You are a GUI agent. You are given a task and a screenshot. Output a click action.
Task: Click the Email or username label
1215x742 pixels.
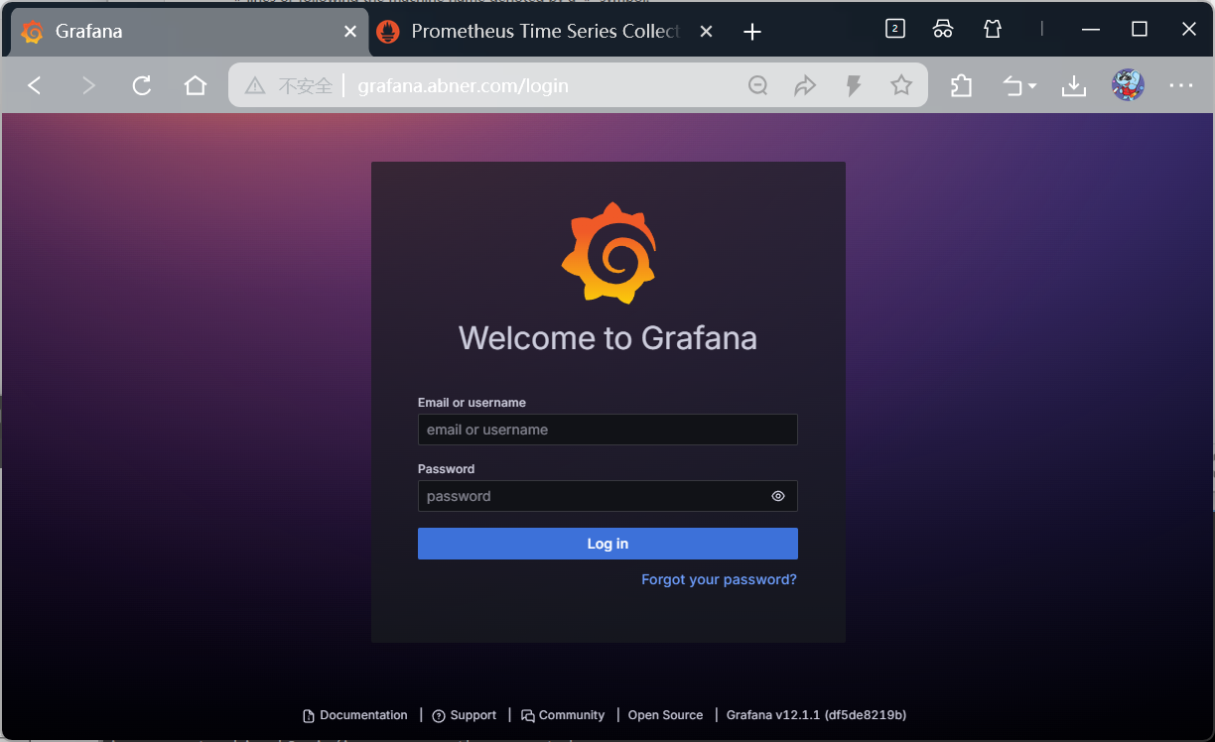[x=472, y=403]
